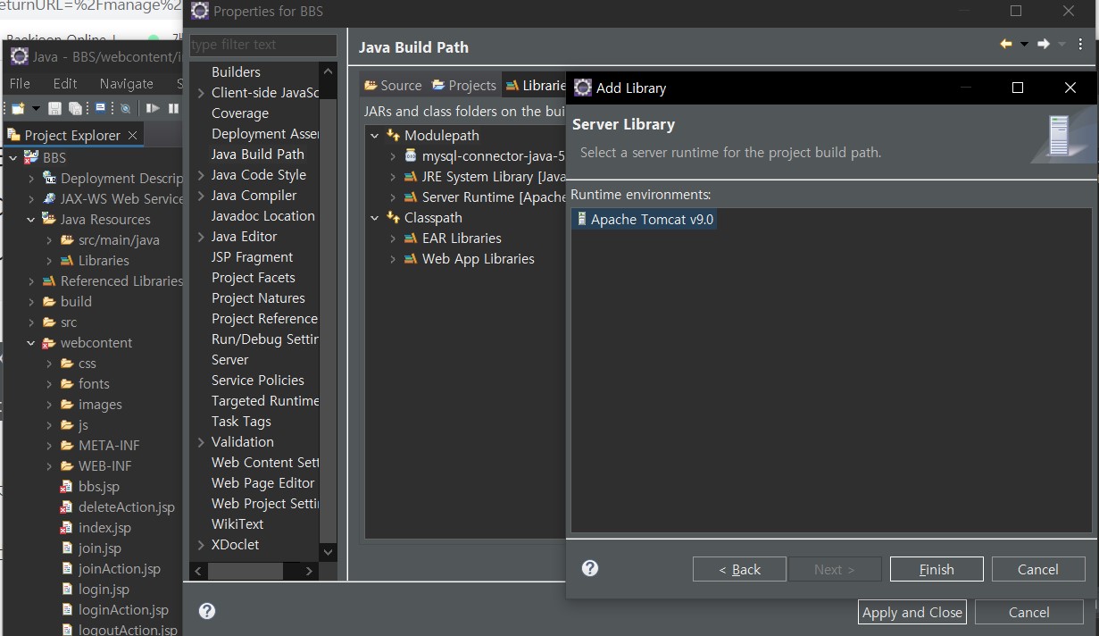Collapse the webcontent folder
Screen dimensions: 1099x636
point(31,343)
